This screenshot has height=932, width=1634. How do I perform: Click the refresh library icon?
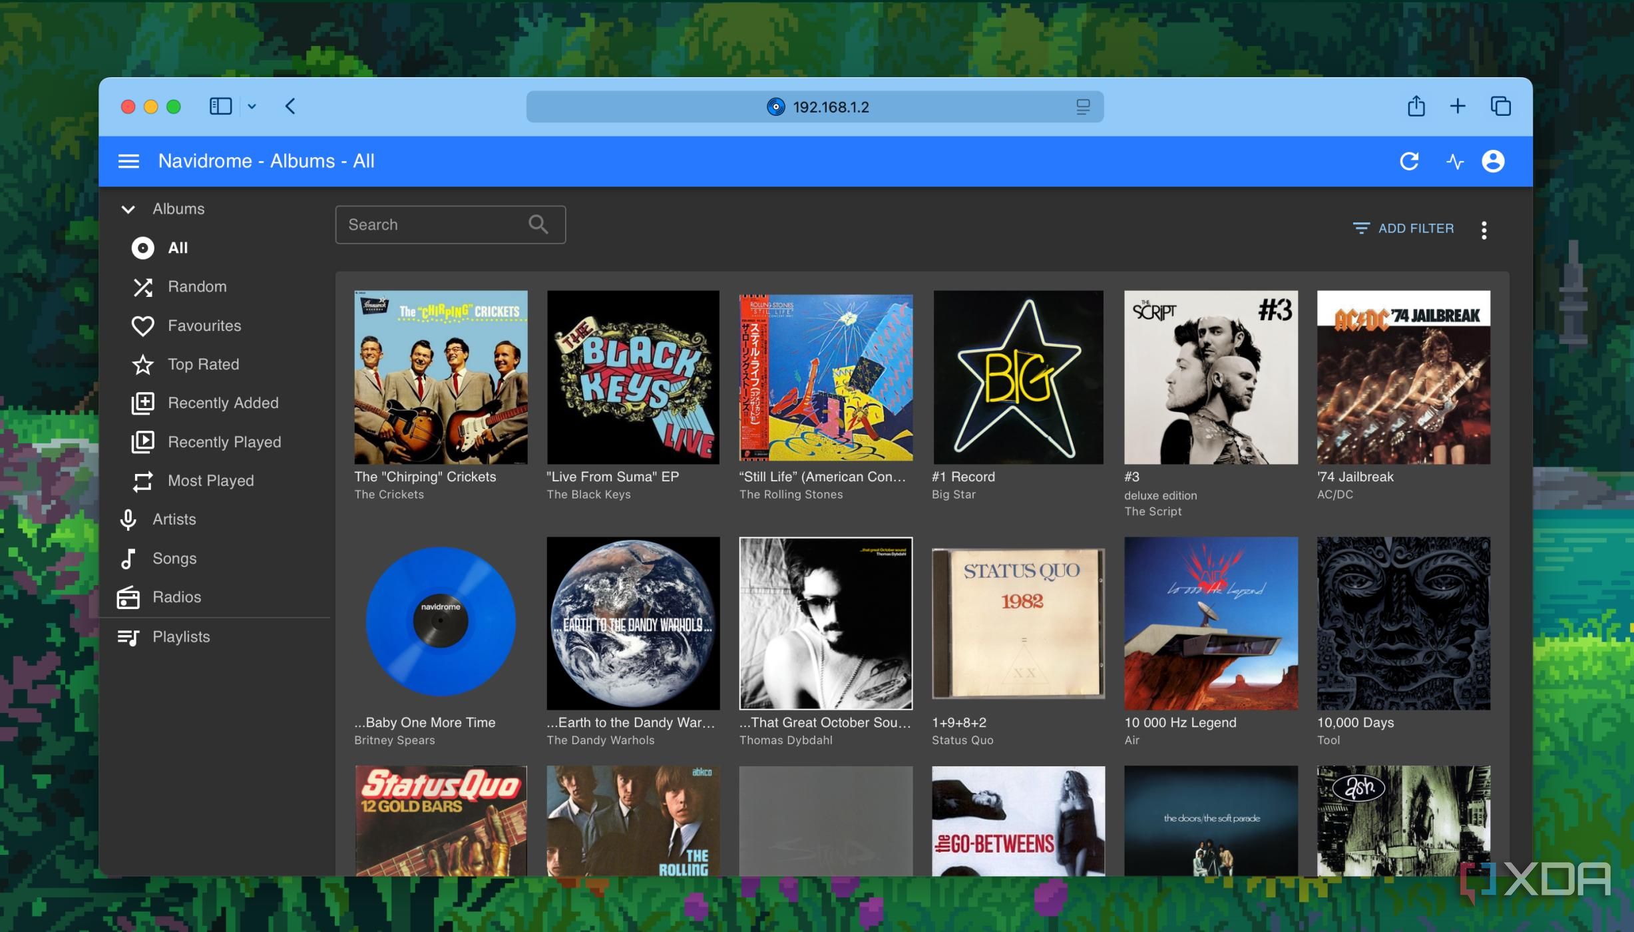(1409, 161)
